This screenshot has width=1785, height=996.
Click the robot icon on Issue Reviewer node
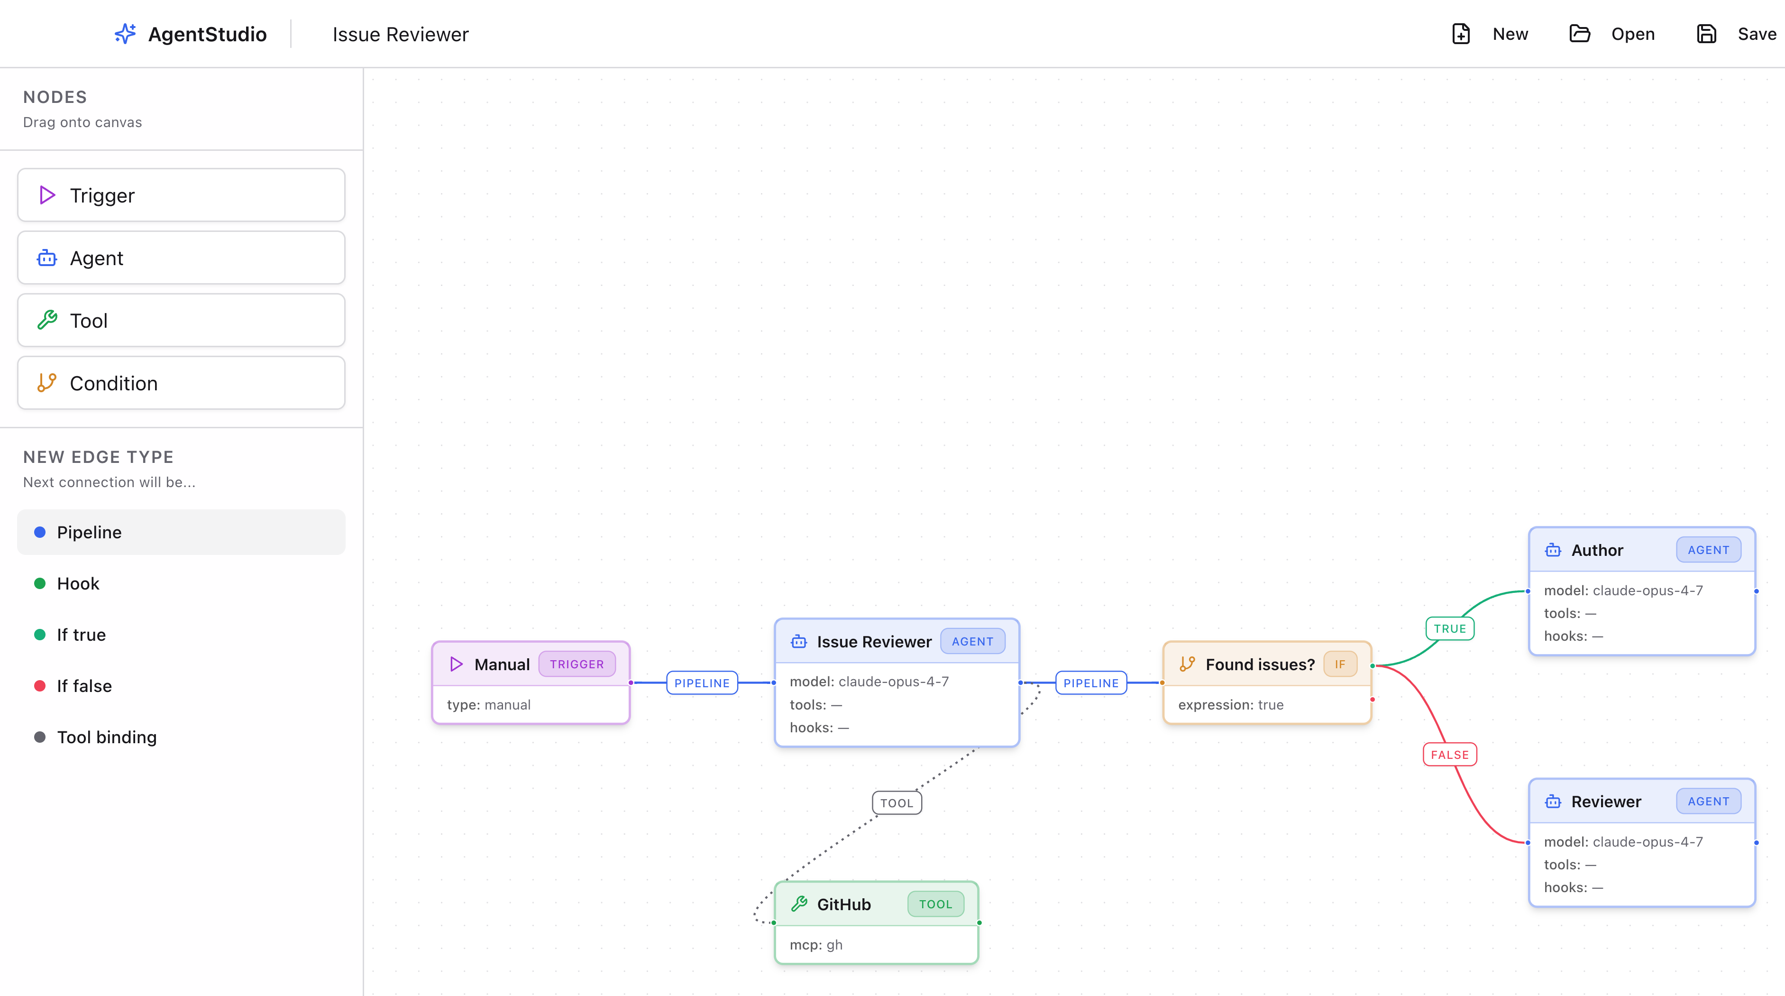tap(799, 641)
